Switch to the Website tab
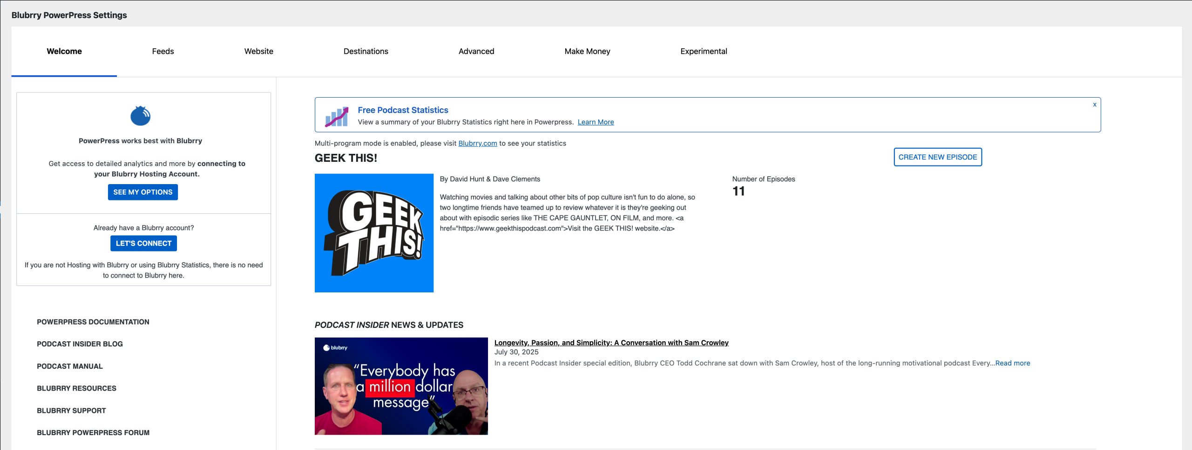1192x450 pixels. point(259,51)
